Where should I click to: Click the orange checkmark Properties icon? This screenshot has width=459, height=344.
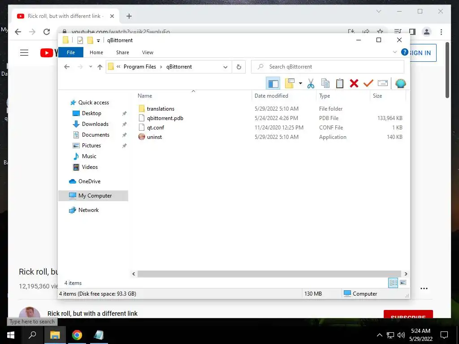coord(368,83)
